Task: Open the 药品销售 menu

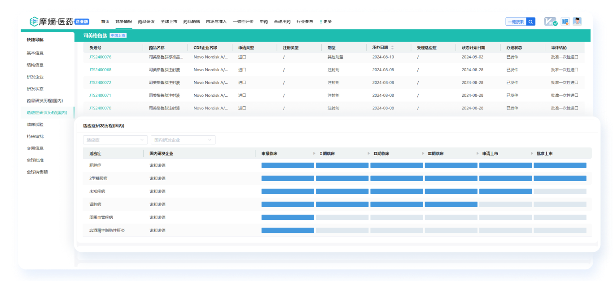Action: (192, 22)
